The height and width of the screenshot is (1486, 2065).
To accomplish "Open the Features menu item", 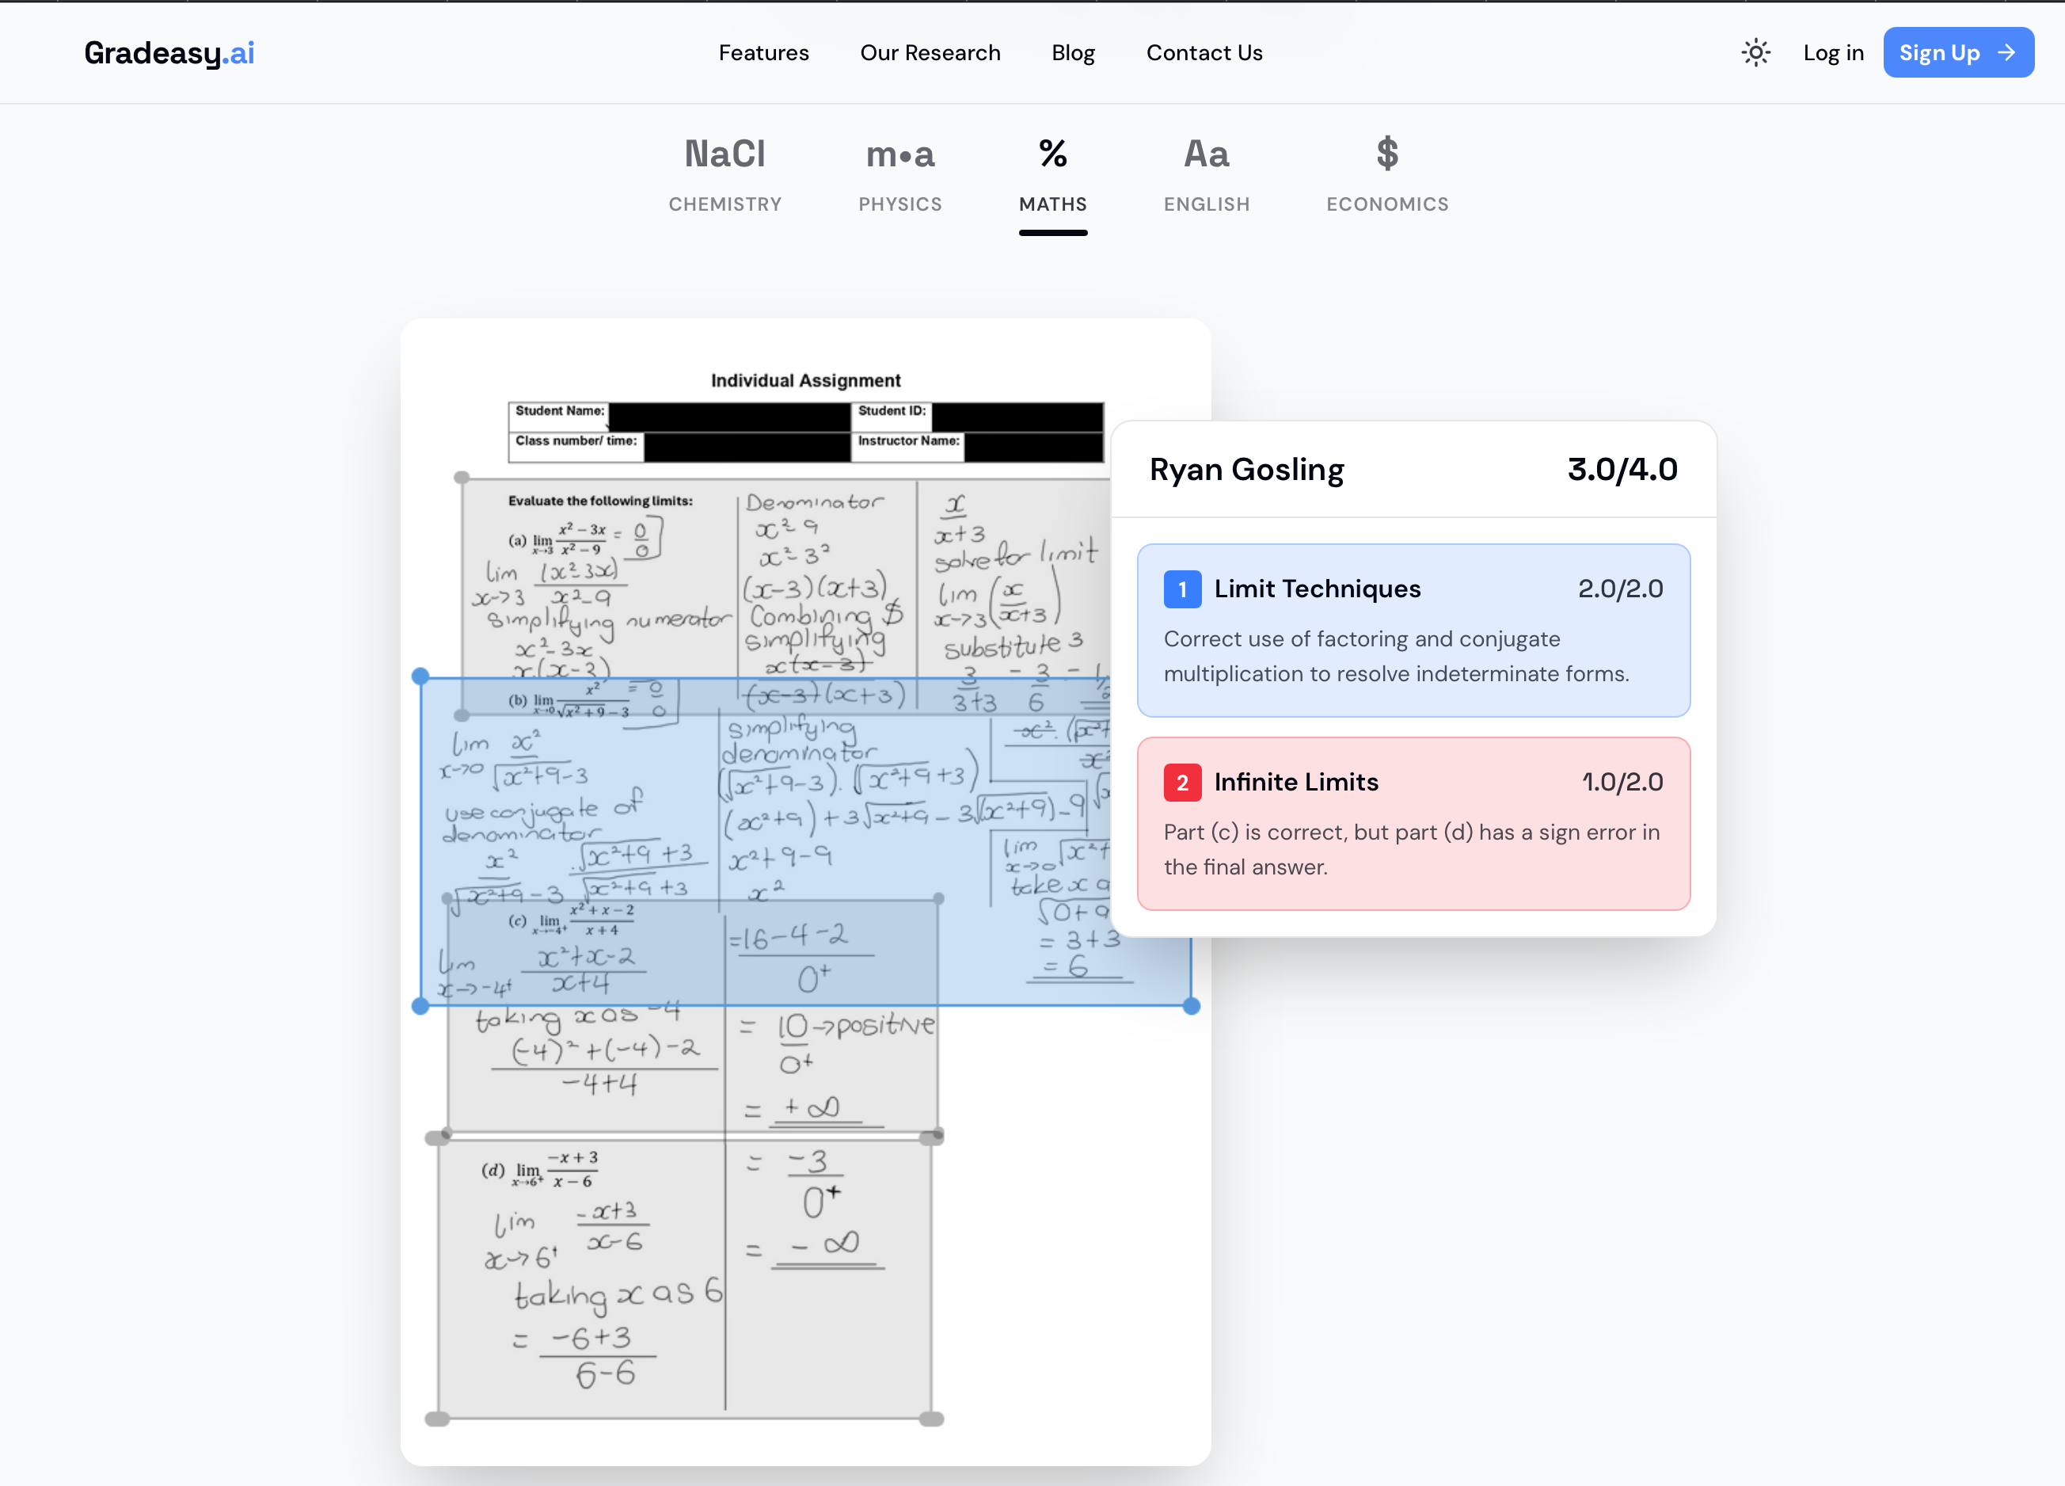I will [x=763, y=53].
